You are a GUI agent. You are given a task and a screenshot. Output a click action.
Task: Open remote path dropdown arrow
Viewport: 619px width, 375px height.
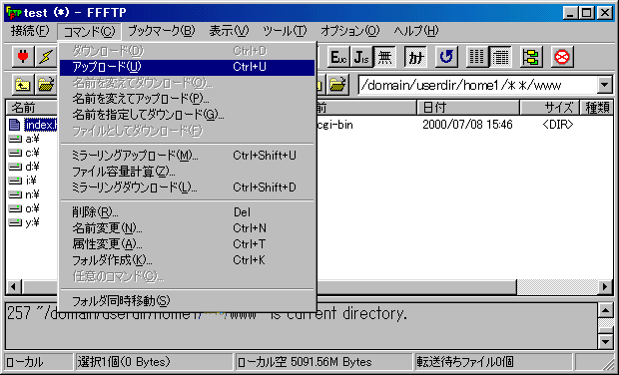tap(604, 85)
